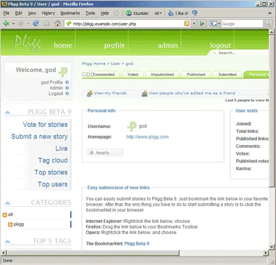Click the RSS feed icon in address bar
The image size is (276, 265).
coord(187,24)
